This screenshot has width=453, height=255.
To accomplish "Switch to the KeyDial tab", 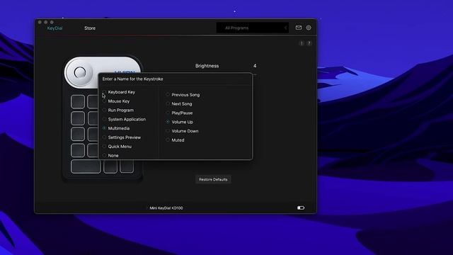I will pos(55,28).
